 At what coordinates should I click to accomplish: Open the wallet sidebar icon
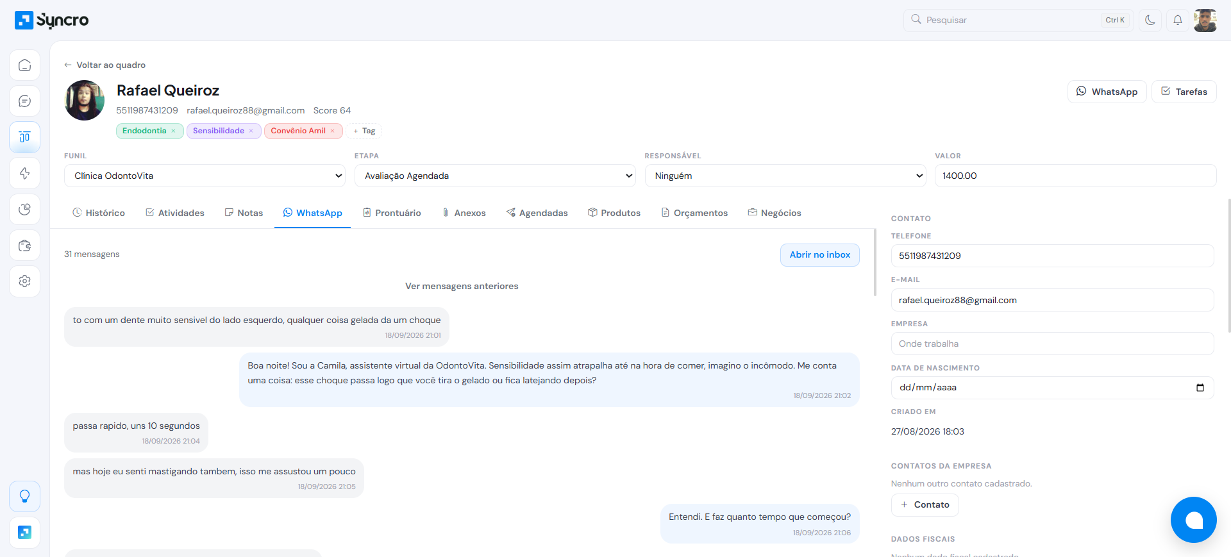pos(25,245)
